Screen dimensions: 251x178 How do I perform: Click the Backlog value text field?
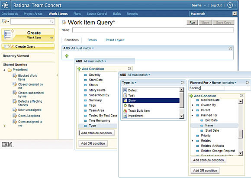point(207,88)
